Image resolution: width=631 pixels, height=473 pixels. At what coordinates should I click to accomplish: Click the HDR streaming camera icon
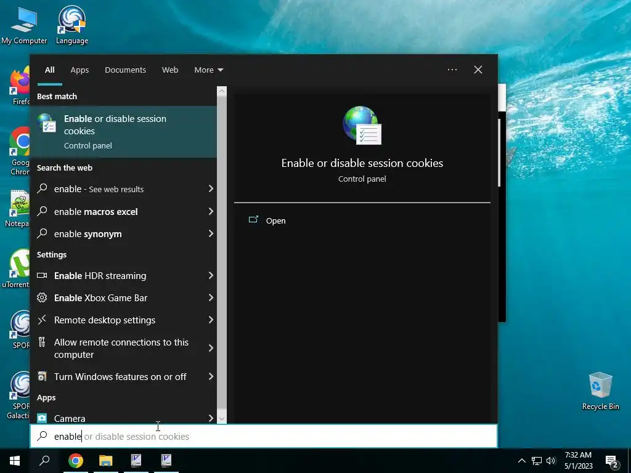coord(42,275)
